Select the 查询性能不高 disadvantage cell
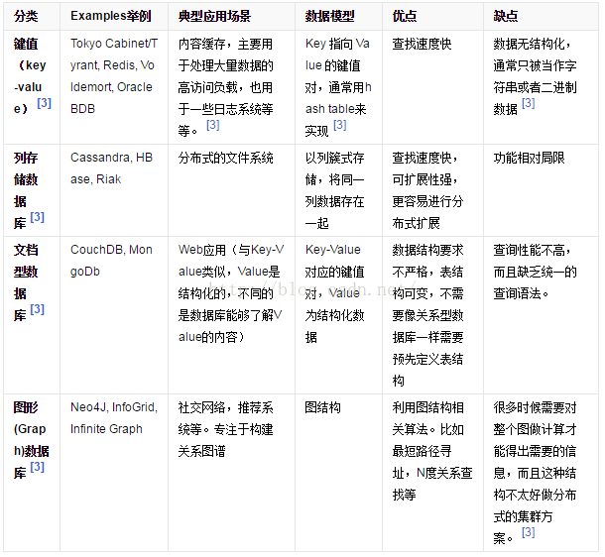 (541, 315)
